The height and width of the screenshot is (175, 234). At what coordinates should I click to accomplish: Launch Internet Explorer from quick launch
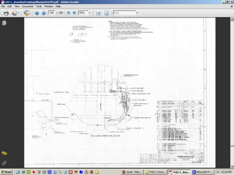click(23, 172)
